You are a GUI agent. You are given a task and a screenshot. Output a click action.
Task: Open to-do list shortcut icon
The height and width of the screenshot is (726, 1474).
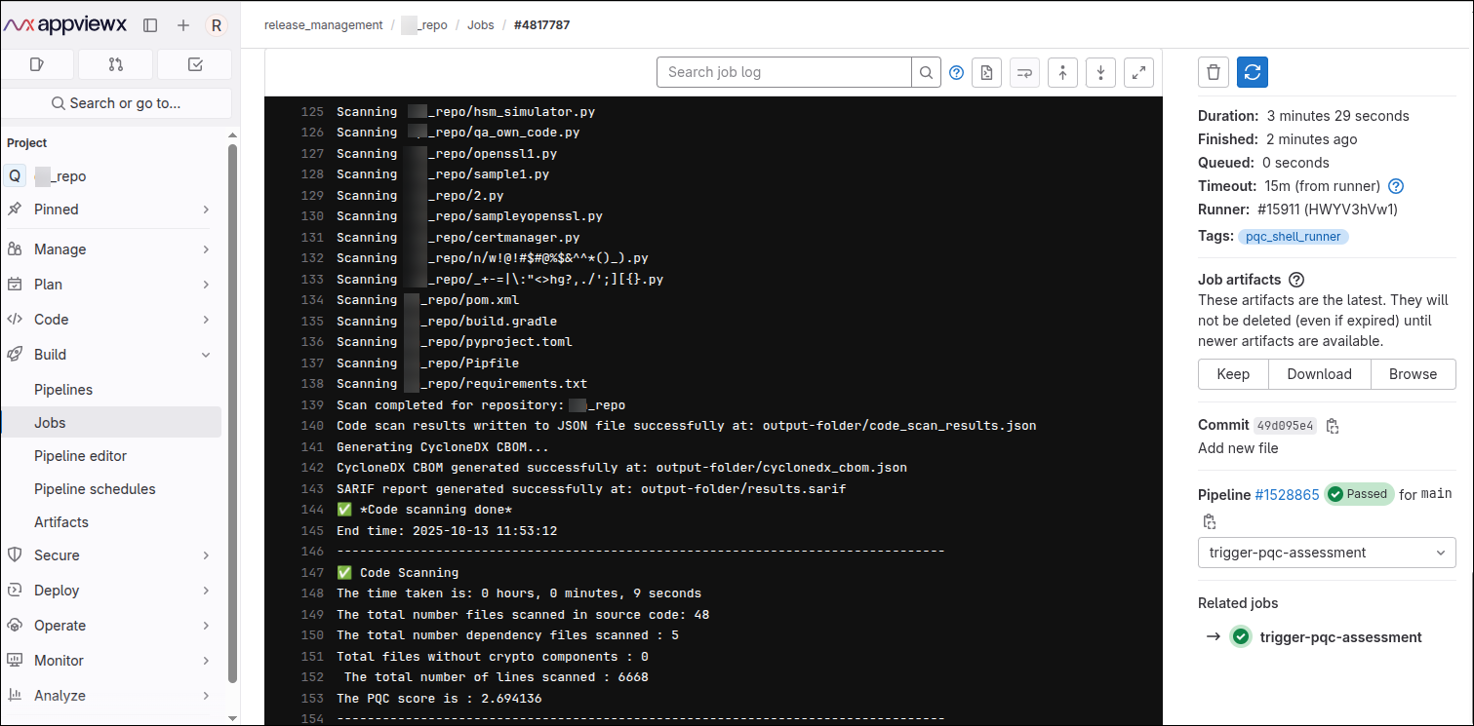click(194, 64)
